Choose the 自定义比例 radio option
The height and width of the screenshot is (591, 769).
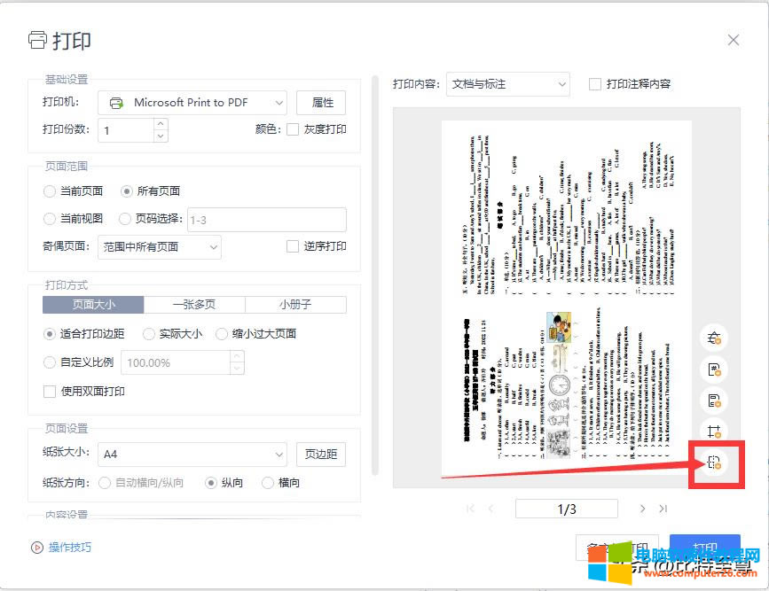[50, 362]
